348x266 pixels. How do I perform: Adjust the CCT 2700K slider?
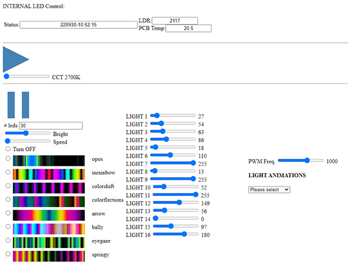coord(27,76)
